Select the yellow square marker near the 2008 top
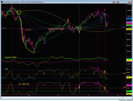This screenshot has height=101, width=133. pyautogui.click(x=19, y=12)
